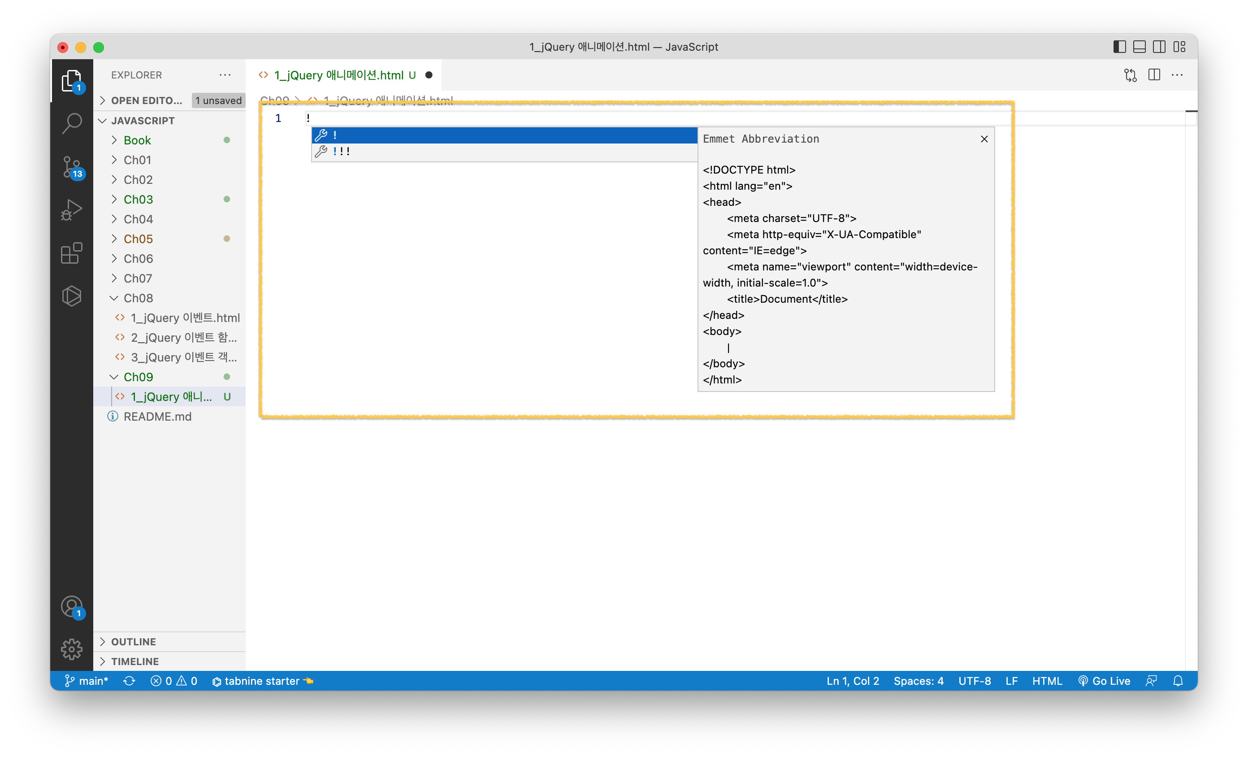Toggle the secondary side bar
Viewport: 1248px width, 757px height.
coord(1159,47)
